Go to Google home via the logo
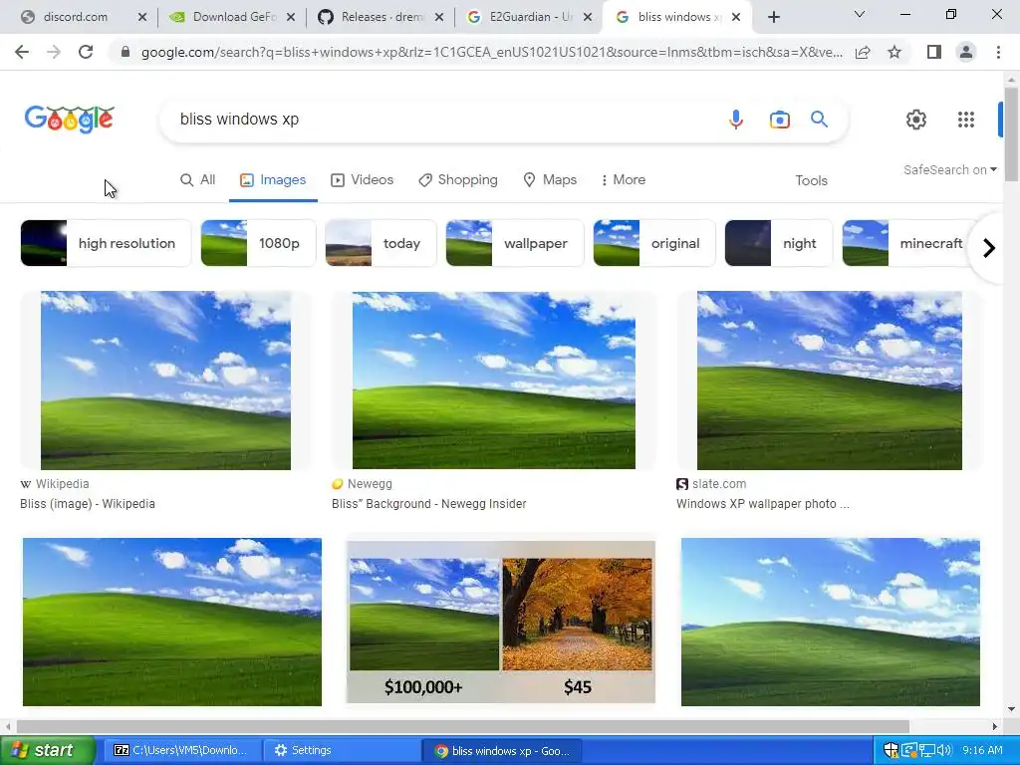Screen dimensions: 1020x765 click(x=69, y=120)
